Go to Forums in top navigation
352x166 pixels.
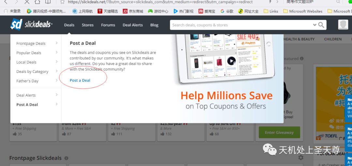(108, 25)
